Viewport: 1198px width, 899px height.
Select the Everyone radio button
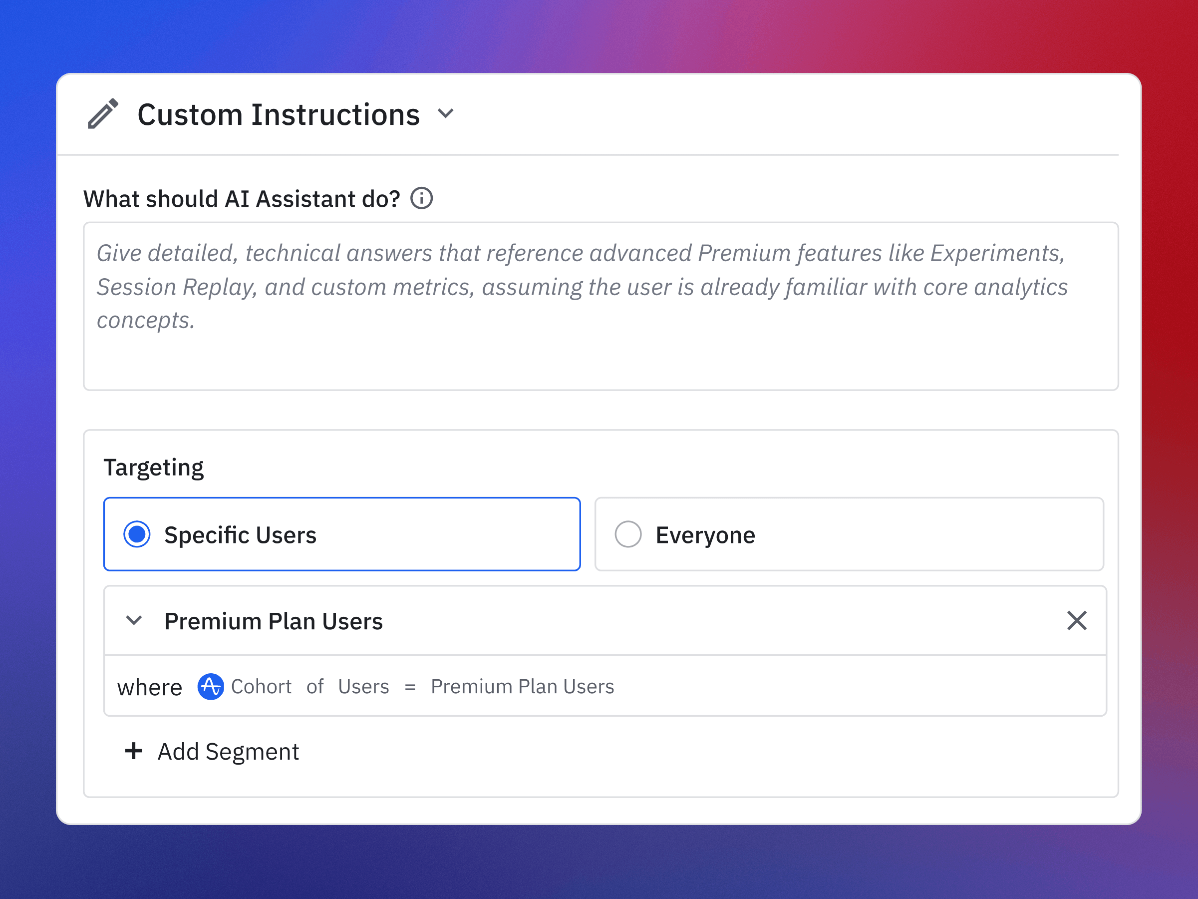coord(628,534)
